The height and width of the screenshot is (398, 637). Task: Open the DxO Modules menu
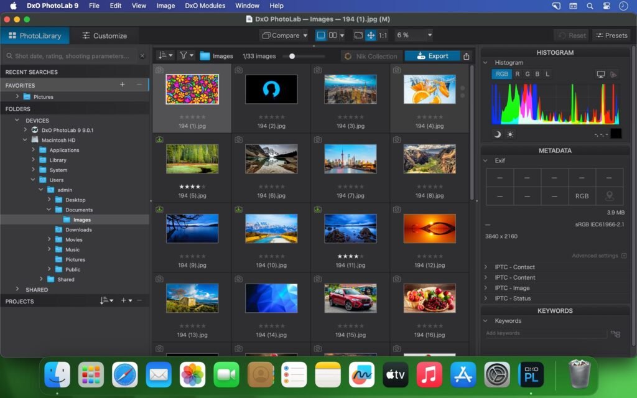[205, 6]
